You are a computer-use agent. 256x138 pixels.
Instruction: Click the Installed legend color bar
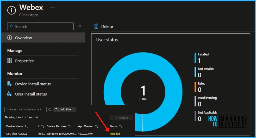pos(195,58)
